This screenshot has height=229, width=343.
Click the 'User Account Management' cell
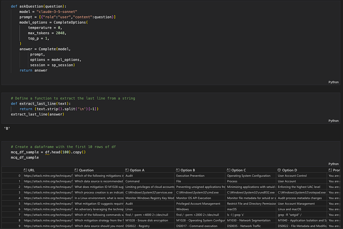(x=301, y=204)
